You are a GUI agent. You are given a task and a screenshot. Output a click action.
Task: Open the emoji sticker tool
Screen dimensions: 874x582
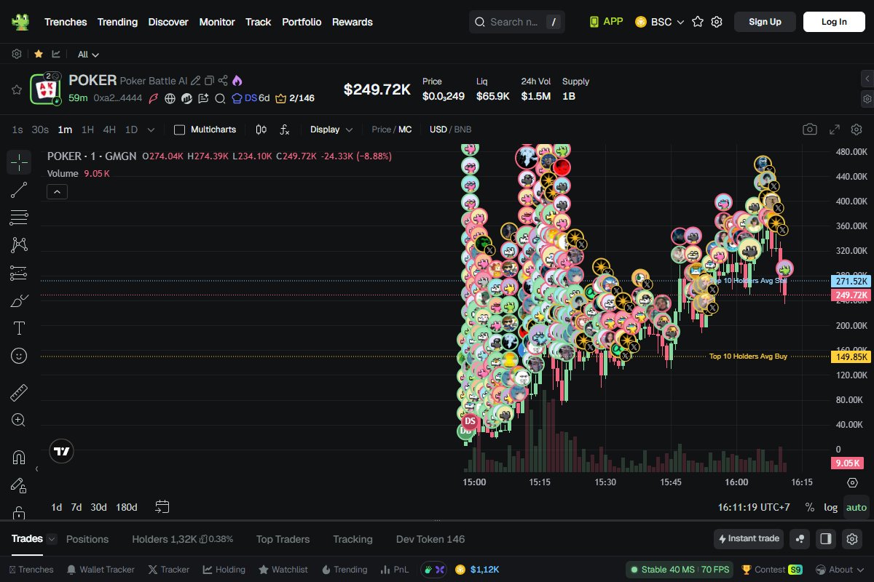19,356
